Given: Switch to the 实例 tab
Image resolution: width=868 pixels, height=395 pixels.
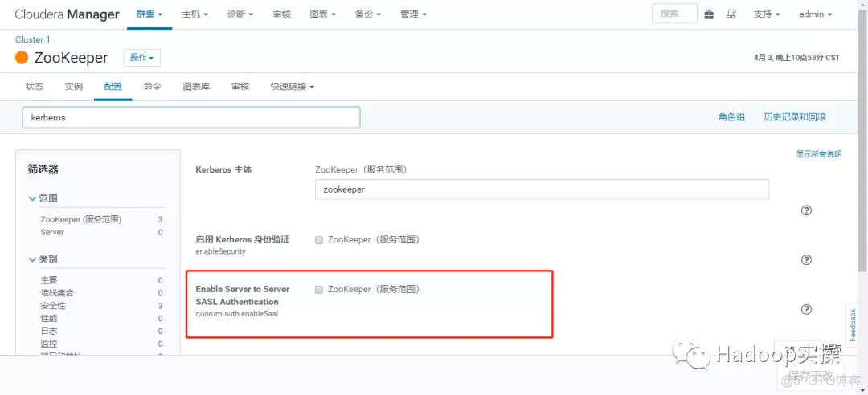Looking at the screenshot, I should point(74,87).
